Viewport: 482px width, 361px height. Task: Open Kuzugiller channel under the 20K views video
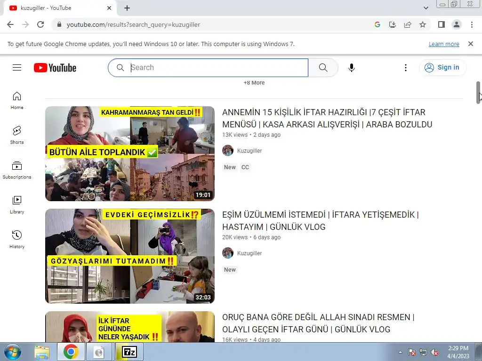[249, 253]
